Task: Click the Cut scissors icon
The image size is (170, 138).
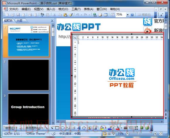Action: click(x=55, y=15)
